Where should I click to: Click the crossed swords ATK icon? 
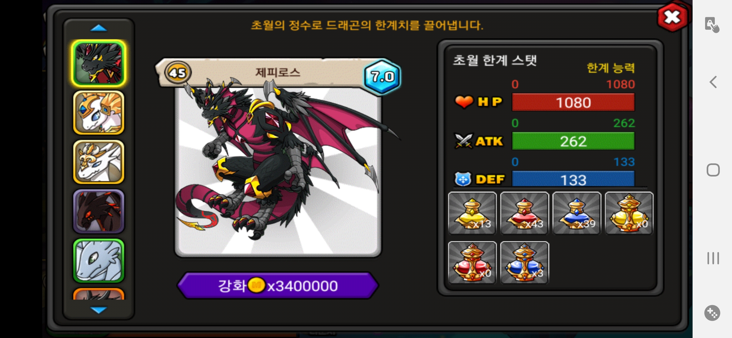(463, 141)
